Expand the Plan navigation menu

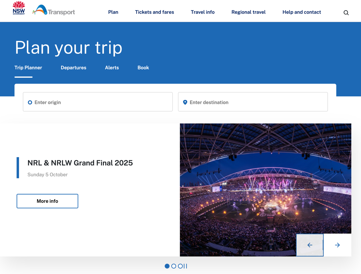coord(113,12)
